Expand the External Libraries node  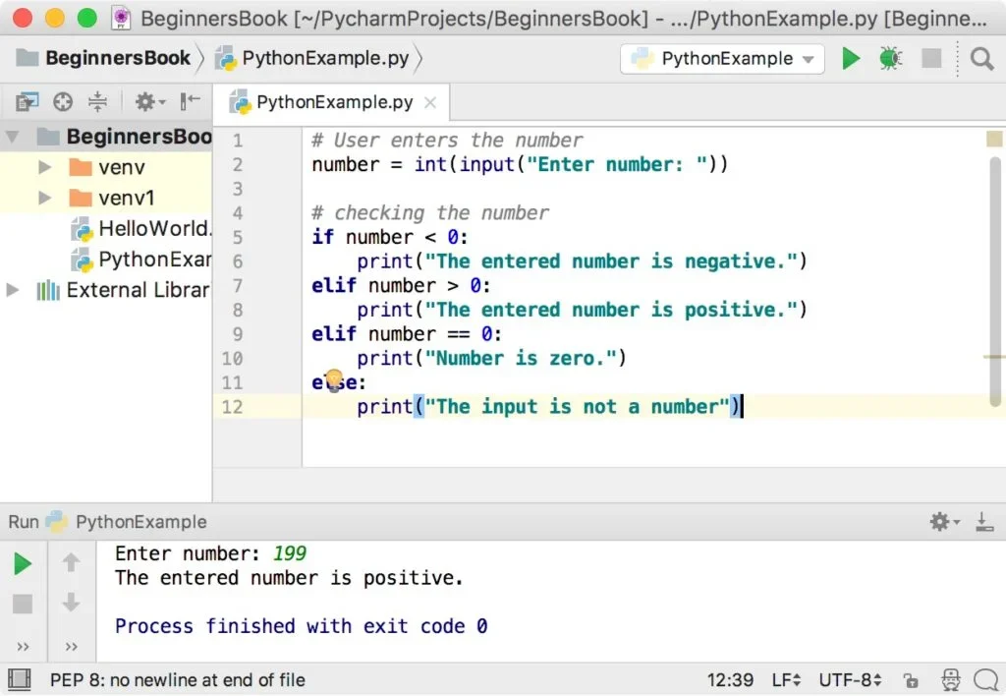pos(12,290)
